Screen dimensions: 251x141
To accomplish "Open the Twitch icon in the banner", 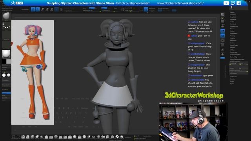I will click(233, 3).
